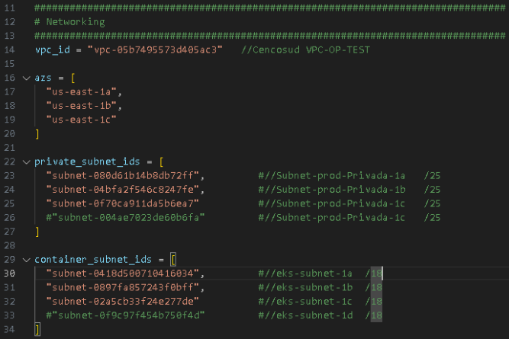Click the commented-out subnet-0f9c97f454b750f4d entry
Screen dimensions: 509x339
tap(125, 315)
